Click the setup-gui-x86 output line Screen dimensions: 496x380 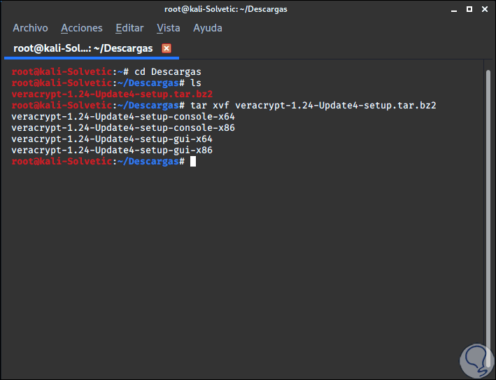(x=112, y=150)
